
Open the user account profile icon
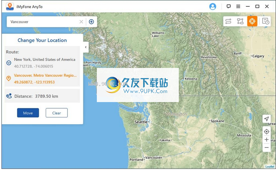213,7
